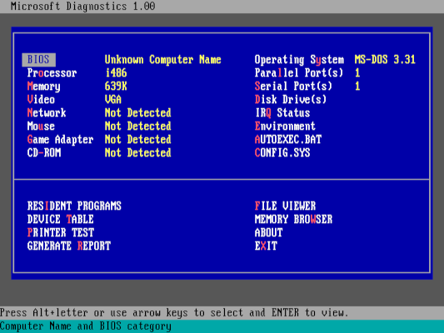Choose GENERATE REPORT
The image size is (444, 333).
[69, 246]
